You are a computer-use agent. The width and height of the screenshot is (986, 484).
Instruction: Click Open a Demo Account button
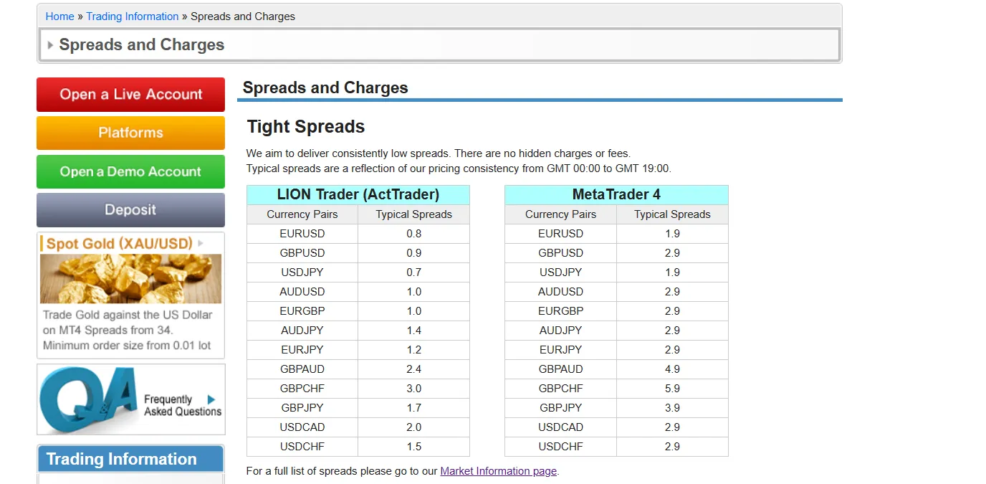point(130,172)
